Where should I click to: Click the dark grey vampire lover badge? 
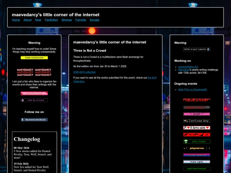click(x=197, y=107)
